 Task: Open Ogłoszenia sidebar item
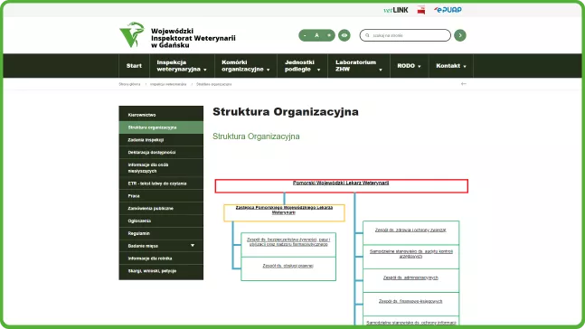click(x=161, y=221)
